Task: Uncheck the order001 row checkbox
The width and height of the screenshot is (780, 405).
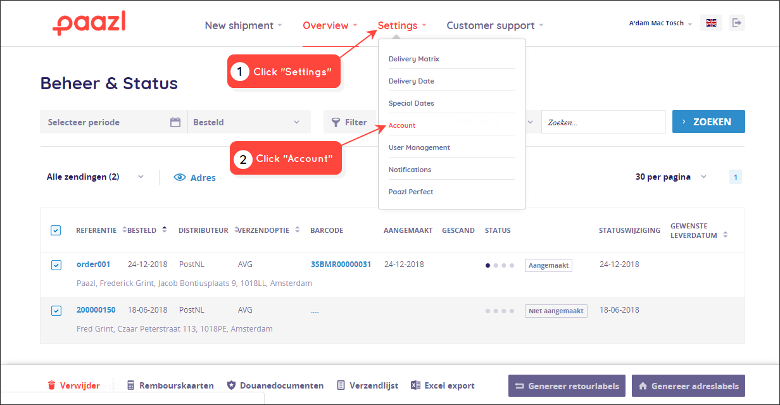Action: click(x=56, y=265)
